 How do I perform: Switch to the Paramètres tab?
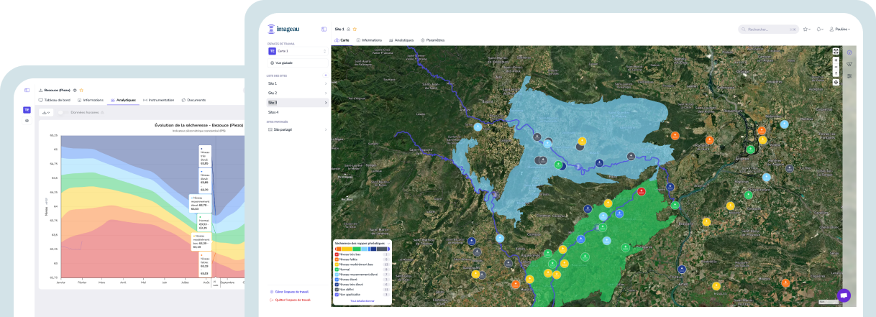433,40
